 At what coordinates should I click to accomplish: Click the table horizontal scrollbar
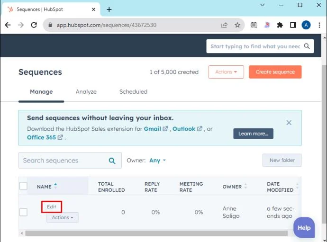[156, 233]
